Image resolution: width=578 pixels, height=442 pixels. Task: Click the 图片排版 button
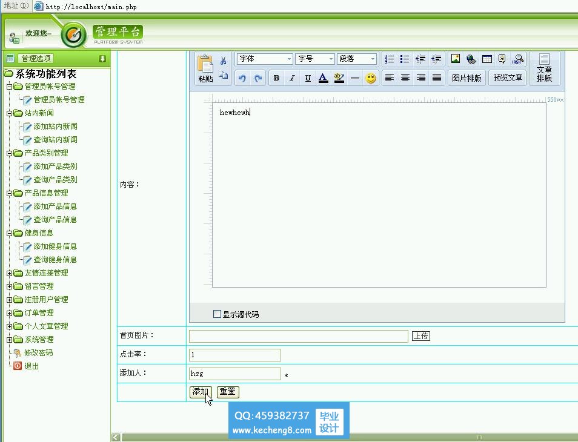point(467,78)
